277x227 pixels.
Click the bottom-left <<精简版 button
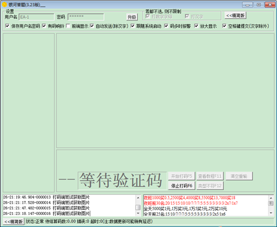[14, 221]
